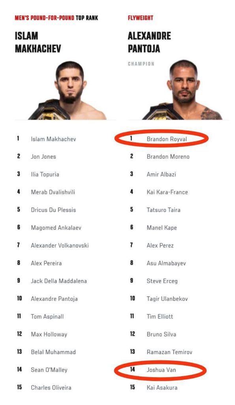The width and height of the screenshot is (235, 405).
Task: Select Joshua Van at rank 14
Action: [x=161, y=370]
